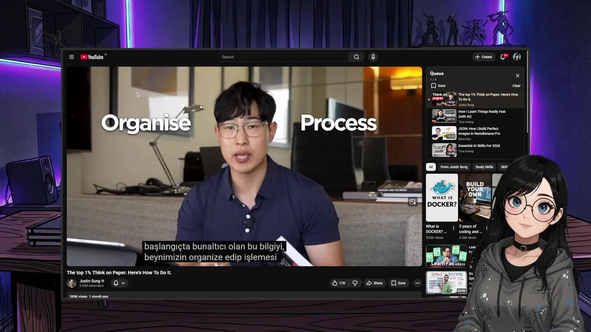
Task: Click '4.3M views' under 3 years of coding
Action: click(x=468, y=237)
